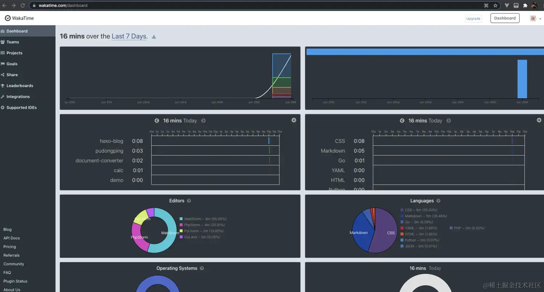544x292 pixels.
Task: Open settings gear of Languages timeline panel
Action: click(x=539, y=120)
